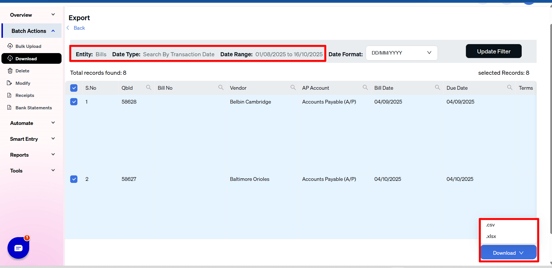552x268 pixels.
Task: Click the Bank Statements icon
Action: tap(10, 108)
